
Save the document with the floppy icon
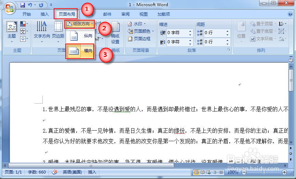pos(23,5)
